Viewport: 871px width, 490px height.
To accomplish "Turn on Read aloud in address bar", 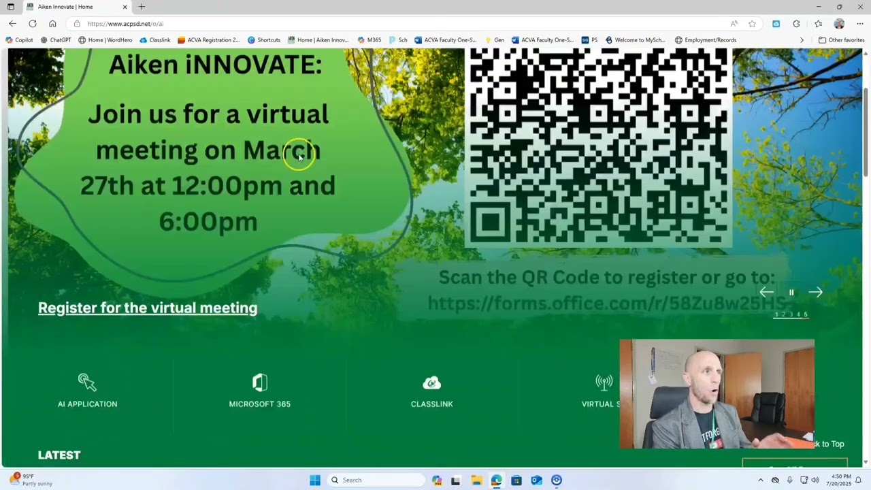I will [734, 24].
